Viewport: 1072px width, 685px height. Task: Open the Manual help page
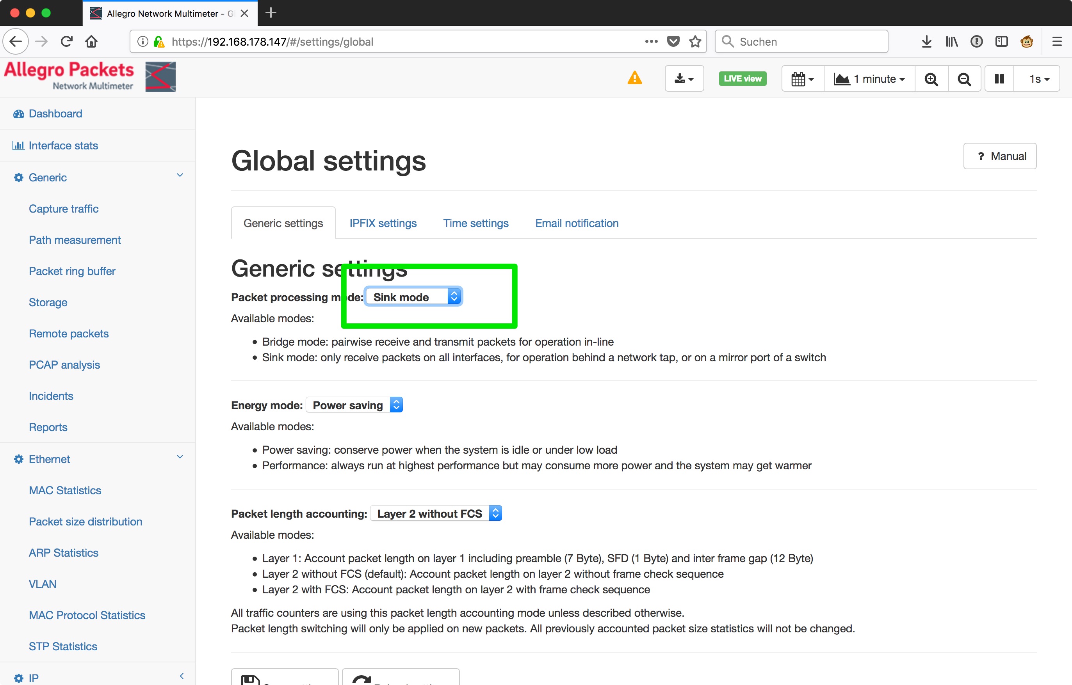coord(1000,156)
